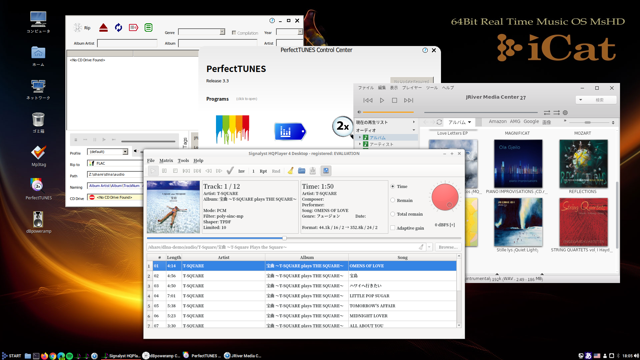Screen dimensions: 640x360
Task: Select the Remain time radio button
Action: click(393, 200)
